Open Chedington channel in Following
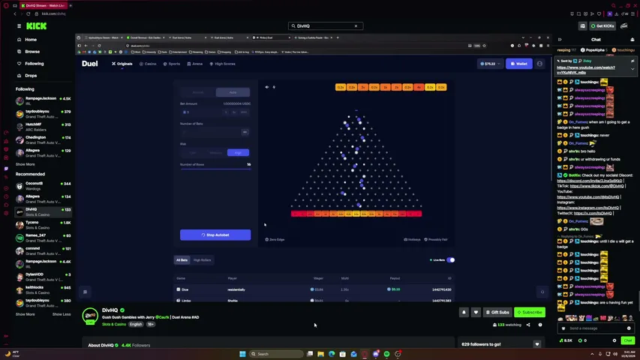Image resolution: width=640 pixels, height=360 pixels. point(43,139)
